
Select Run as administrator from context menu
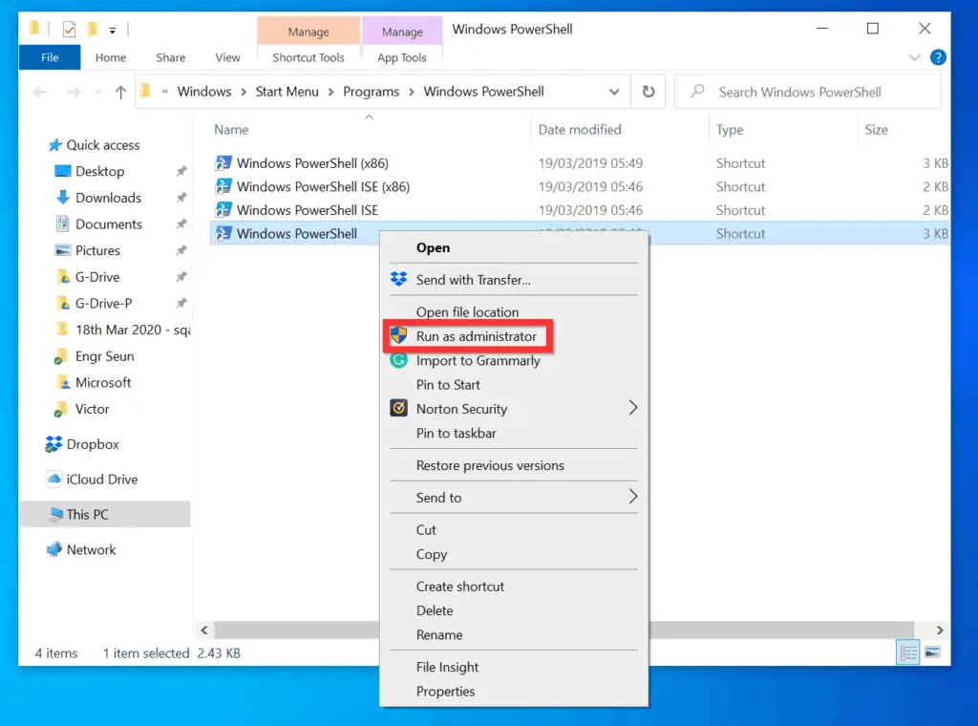476,336
